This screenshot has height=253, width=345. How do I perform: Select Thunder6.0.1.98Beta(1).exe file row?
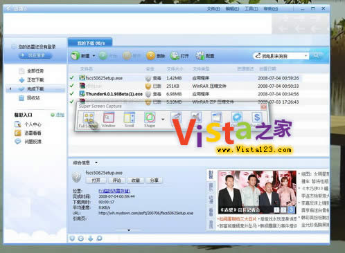185,94
